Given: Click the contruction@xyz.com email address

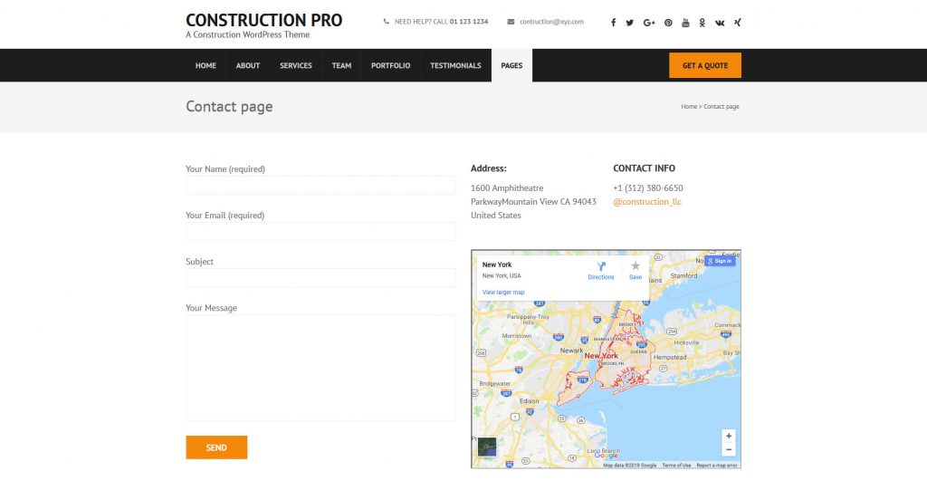Looking at the screenshot, I should 551,22.
